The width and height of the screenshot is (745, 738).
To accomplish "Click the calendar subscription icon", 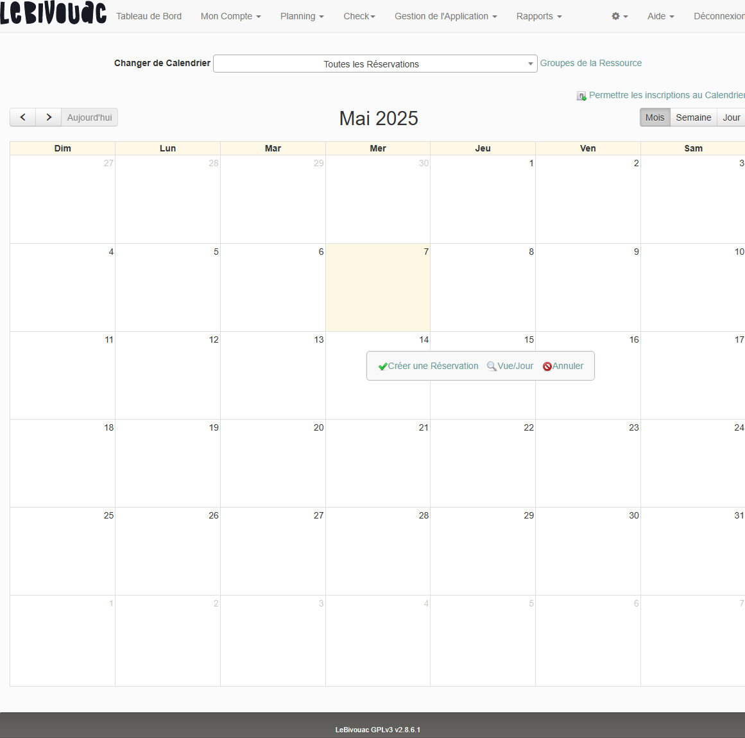I will tap(581, 96).
